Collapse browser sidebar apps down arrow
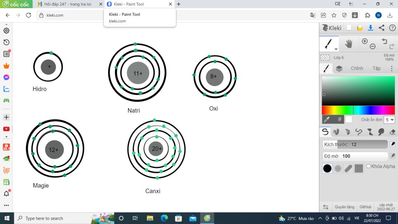The height and width of the screenshot is (224, 398). click(x=6, y=137)
